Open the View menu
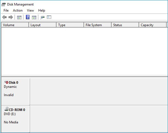 30,10
